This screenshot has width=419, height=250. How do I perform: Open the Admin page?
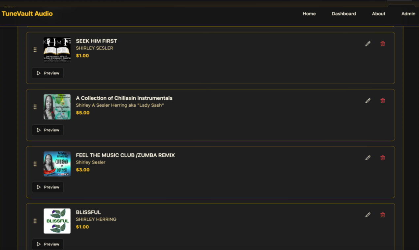click(408, 13)
